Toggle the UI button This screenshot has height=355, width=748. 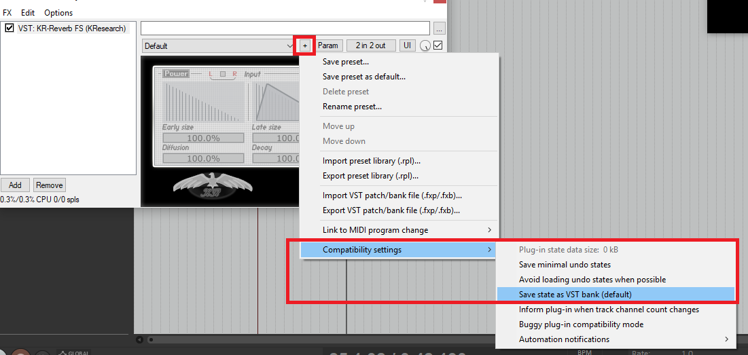point(408,45)
